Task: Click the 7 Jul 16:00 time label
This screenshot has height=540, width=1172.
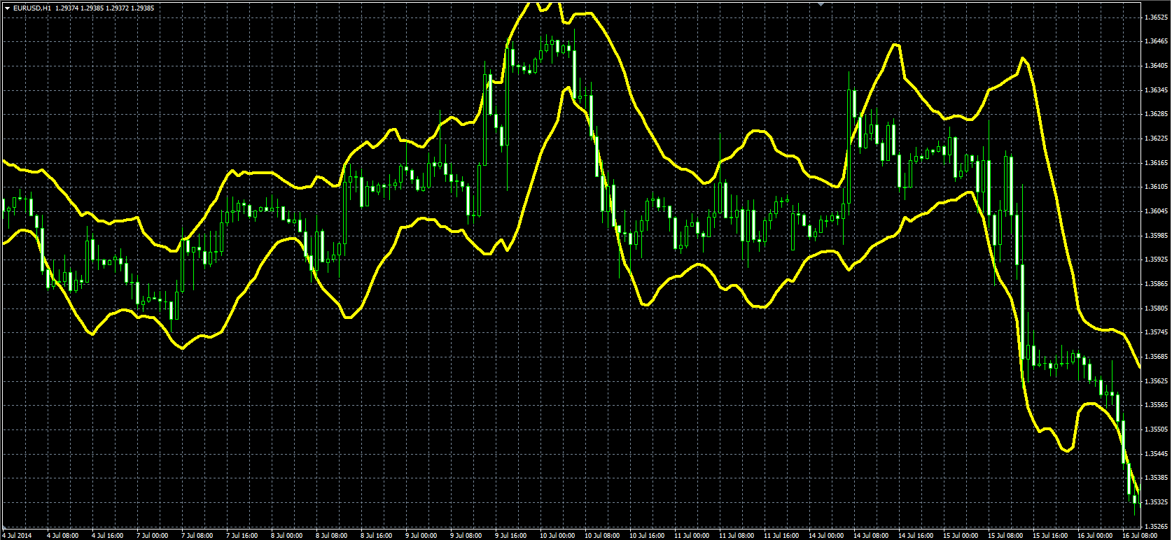Action: coord(242,535)
